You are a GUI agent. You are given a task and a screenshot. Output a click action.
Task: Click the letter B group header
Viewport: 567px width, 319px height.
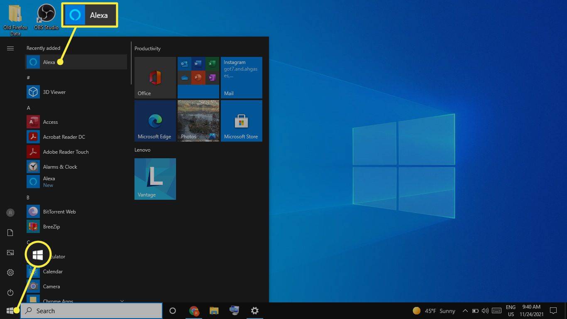28,198
